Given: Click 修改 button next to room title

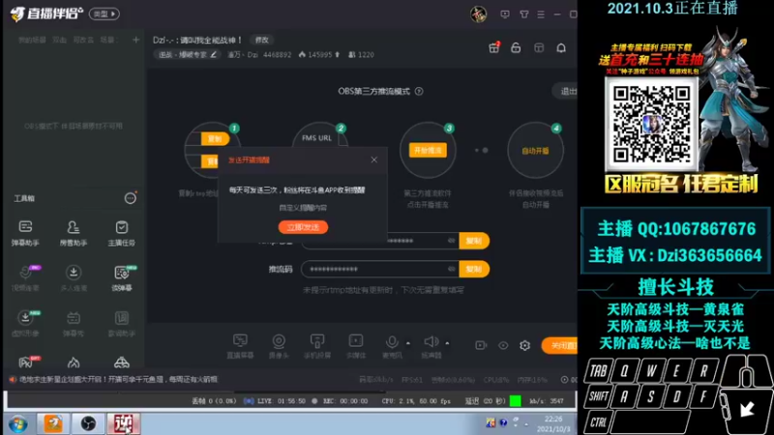Looking at the screenshot, I should (261, 40).
